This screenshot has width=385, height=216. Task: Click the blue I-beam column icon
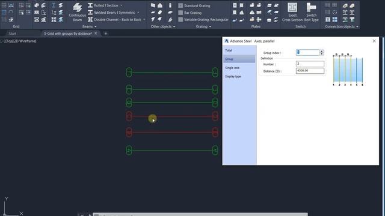54,5
